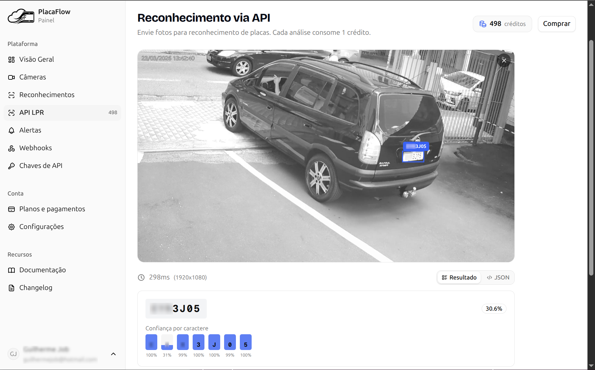Open Documentação book icon
This screenshot has width=595, height=370.
tap(11, 270)
